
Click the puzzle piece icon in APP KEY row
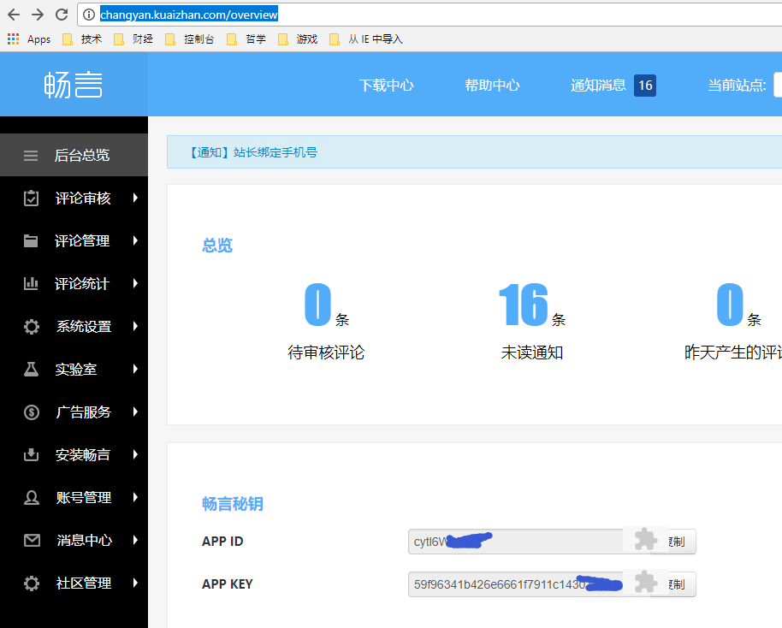646,582
